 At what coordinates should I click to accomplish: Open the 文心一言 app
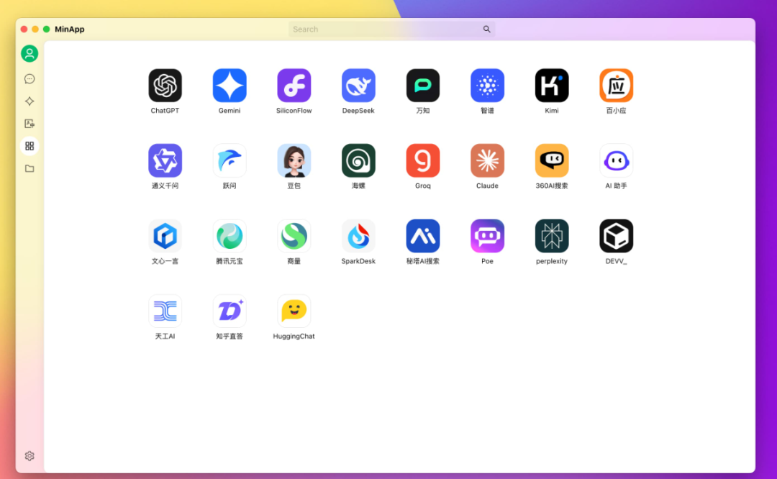coord(165,236)
